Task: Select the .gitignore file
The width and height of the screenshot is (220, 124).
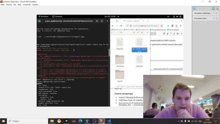Action: point(140,61)
